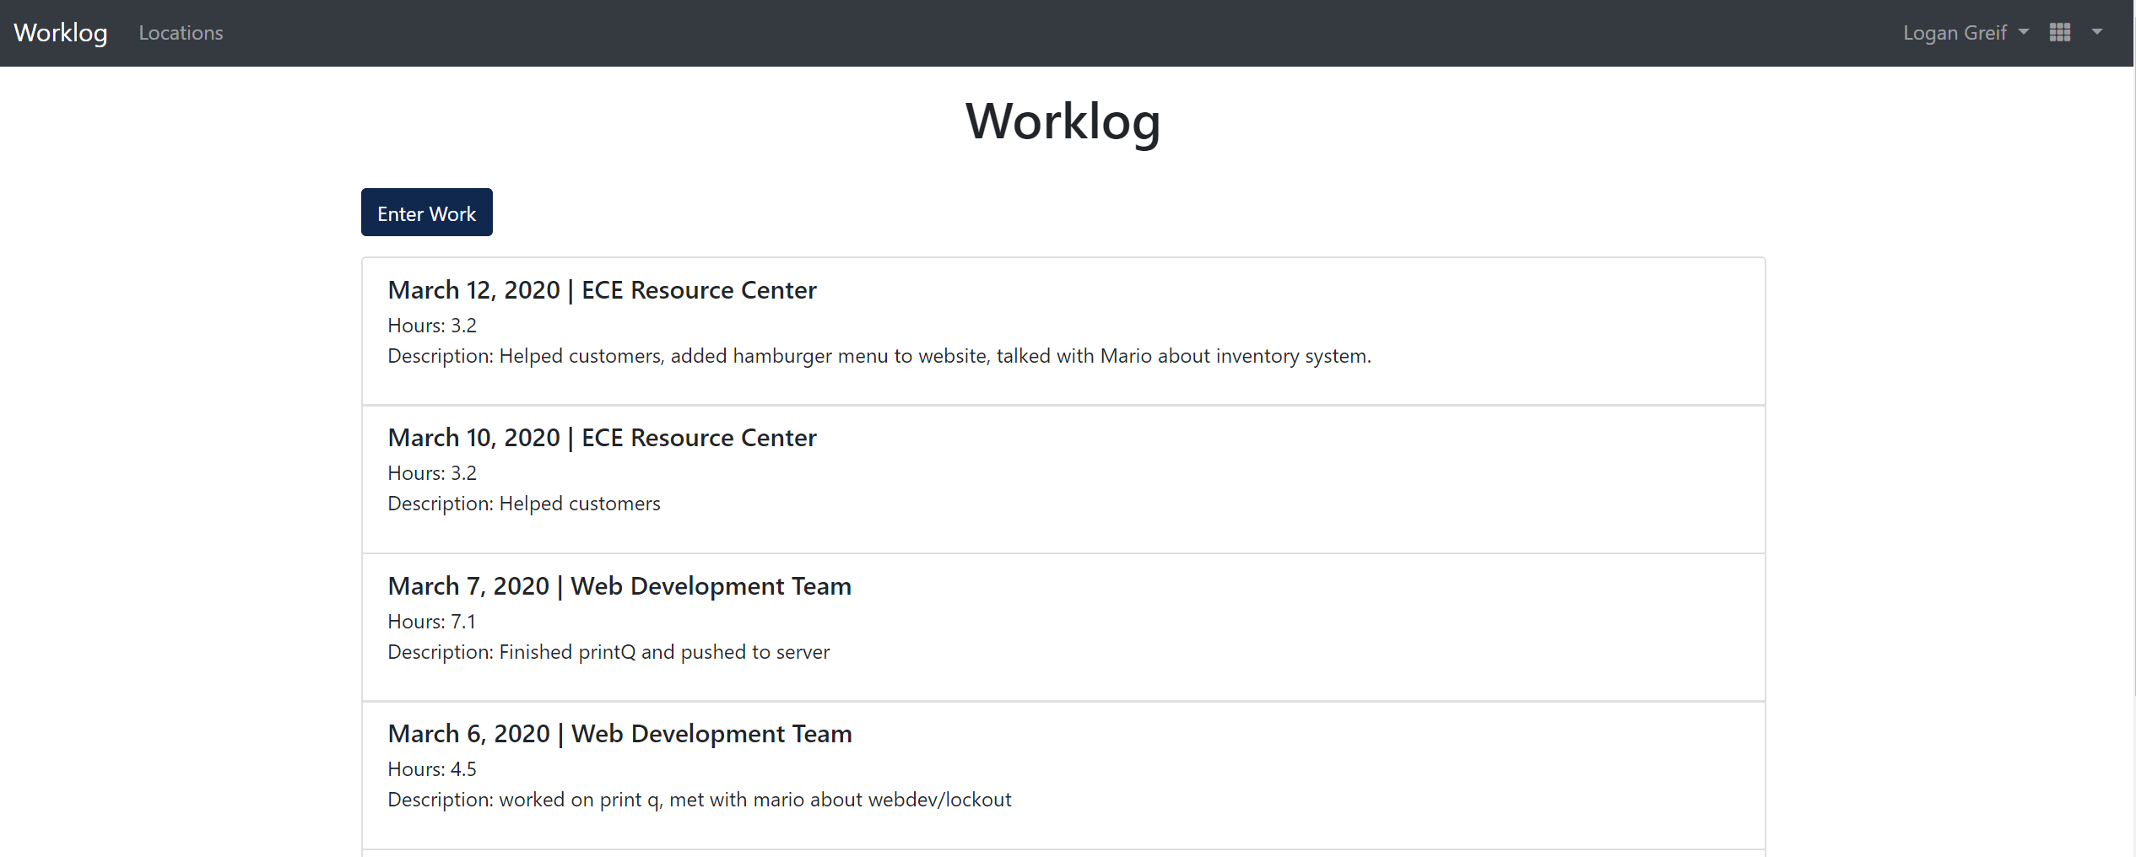The height and width of the screenshot is (857, 2136).
Task: Select the March 12, 2020 ECE Resource Center entry
Action: click(x=1063, y=331)
